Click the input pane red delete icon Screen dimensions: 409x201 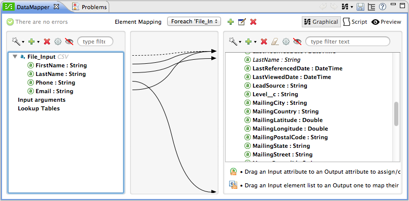(47, 42)
